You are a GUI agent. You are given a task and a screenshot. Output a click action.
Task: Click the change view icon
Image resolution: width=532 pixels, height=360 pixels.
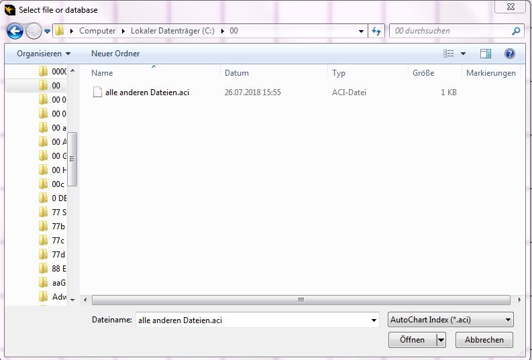pos(449,53)
